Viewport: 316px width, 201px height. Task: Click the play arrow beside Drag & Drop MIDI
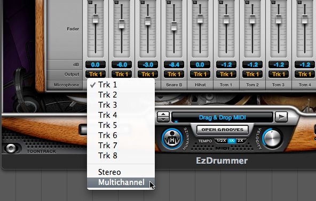[281, 117]
